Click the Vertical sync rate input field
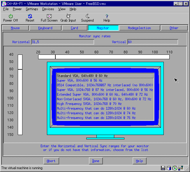The image size is (190, 172). 153,42
